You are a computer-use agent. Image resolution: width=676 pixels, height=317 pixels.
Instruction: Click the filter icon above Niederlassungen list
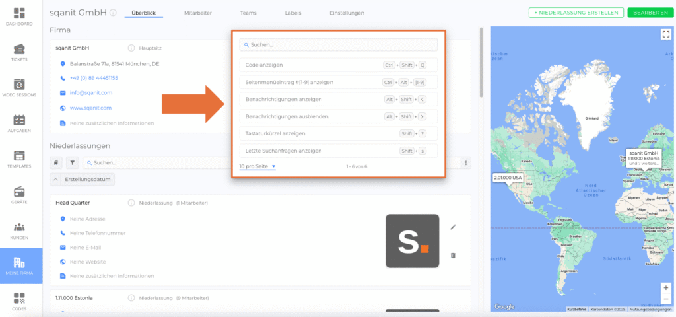[72, 162]
